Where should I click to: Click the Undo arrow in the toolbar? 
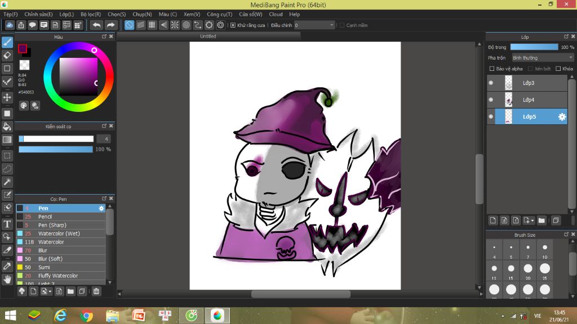click(x=97, y=25)
